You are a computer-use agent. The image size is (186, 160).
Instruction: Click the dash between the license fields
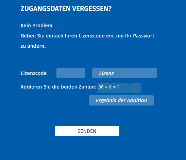(x=88, y=75)
